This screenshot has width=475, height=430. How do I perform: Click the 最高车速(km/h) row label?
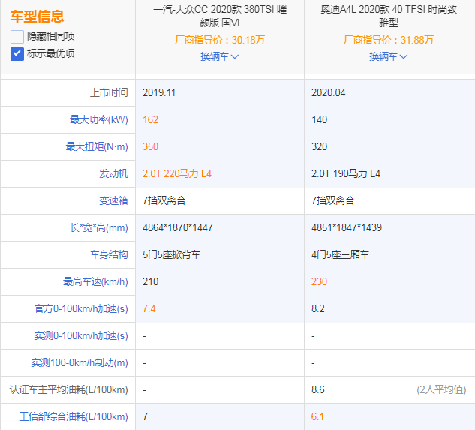tap(95, 282)
